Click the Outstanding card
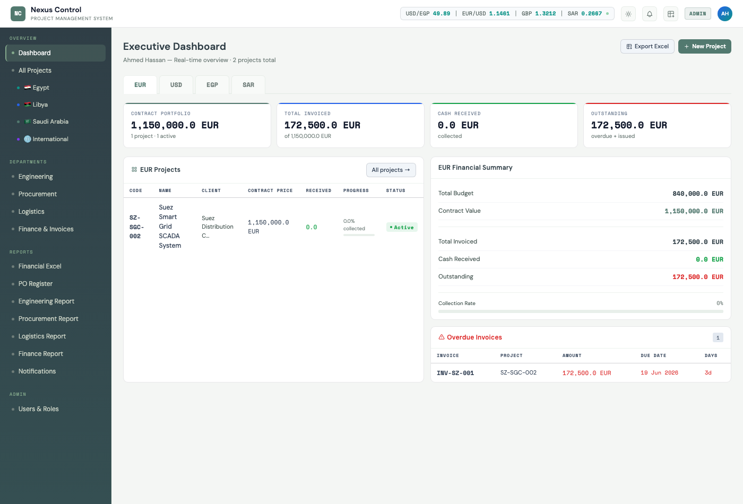Image resolution: width=743 pixels, height=504 pixels. coord(657,125)
